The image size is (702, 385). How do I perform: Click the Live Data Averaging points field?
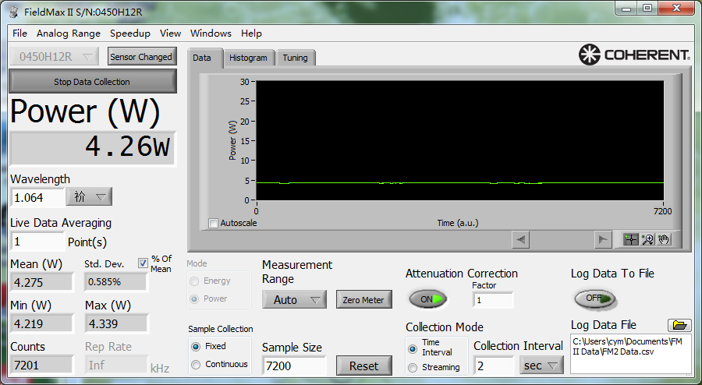tap(37, 242)
